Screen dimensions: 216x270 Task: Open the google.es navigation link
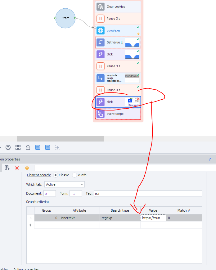113,30
